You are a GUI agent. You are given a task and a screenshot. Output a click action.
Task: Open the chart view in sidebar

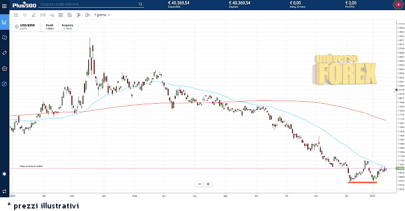(x=5, y=22)
